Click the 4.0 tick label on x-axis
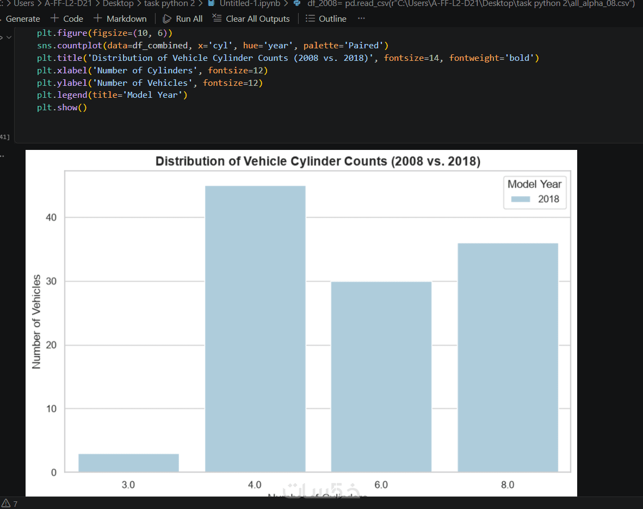This screenshot has height=509, width=643. (255, 485)
